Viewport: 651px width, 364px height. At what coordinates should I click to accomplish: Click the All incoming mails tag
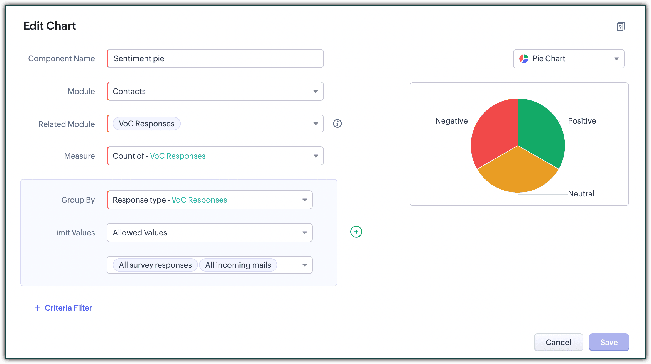(238, 265)
